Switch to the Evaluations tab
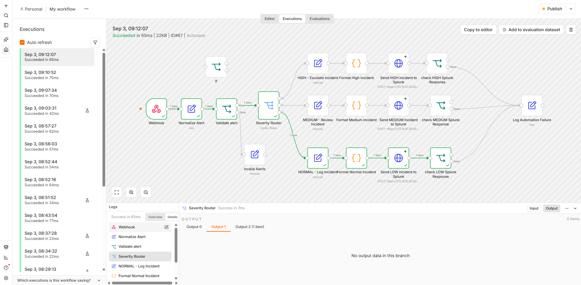This screenshot has width=581, height=285. click(320, 19)
